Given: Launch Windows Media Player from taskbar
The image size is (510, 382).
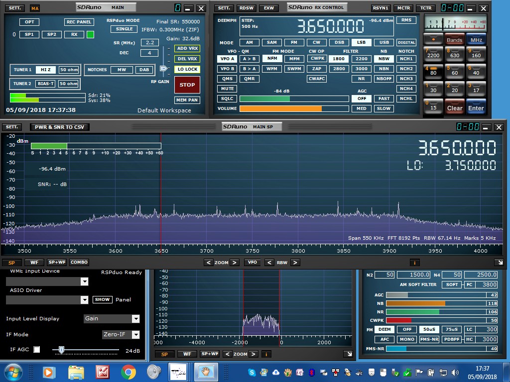Looking at the screenshot, I should tap(49, 372).
